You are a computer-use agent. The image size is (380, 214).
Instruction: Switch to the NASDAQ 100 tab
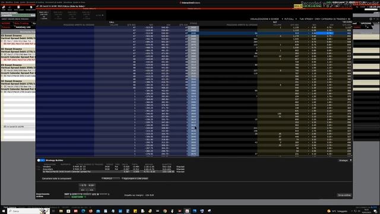[24, 27]
